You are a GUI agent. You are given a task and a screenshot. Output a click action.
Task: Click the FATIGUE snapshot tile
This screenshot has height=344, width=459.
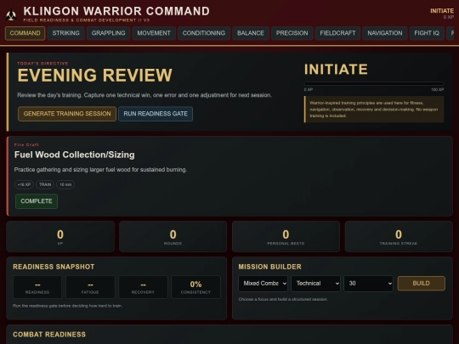[x=90, y=287]
